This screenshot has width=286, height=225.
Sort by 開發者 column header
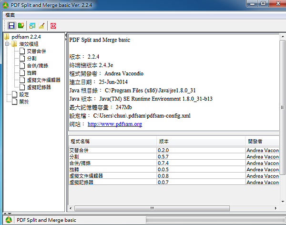262,141
